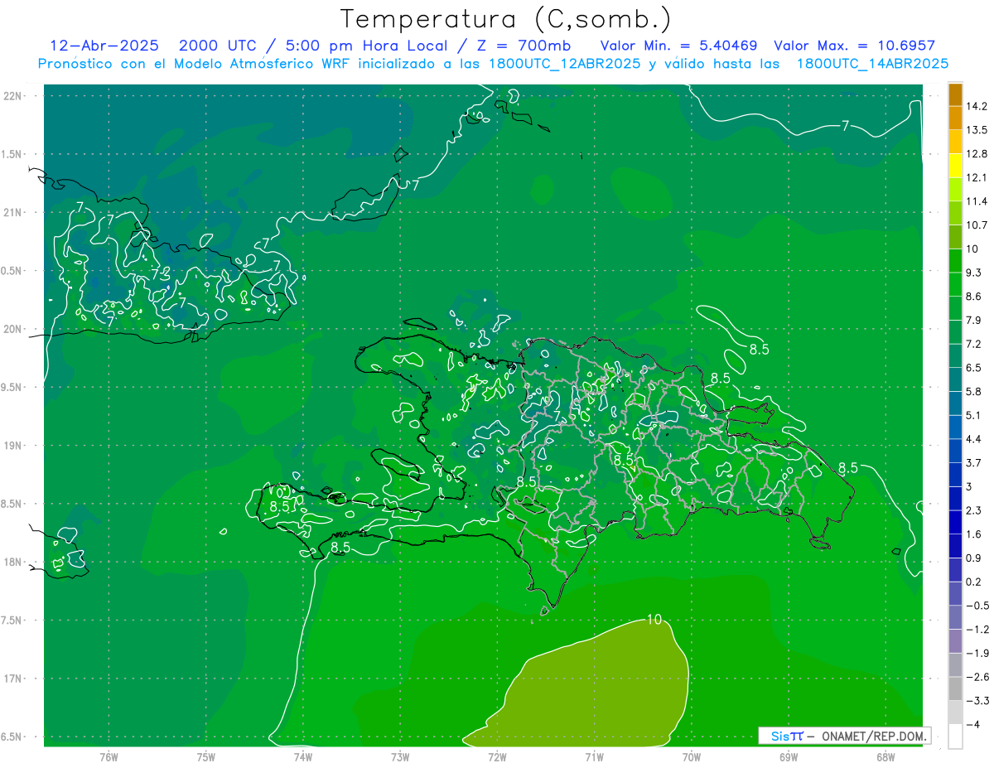Click the 11.4 value on the color scale
This screenshot has height=768, width=994.
(977, 200)
